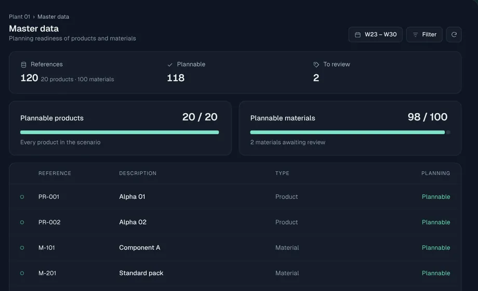
Task: Click the refresh icon button
Action: point(454,34)
